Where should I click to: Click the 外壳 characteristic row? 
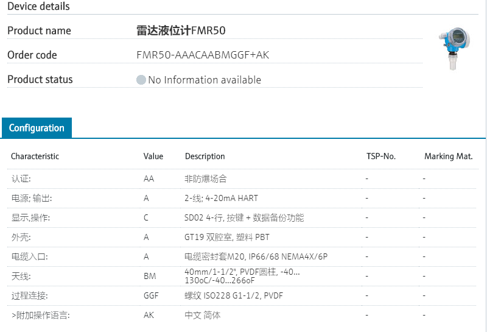tap(21, 238)
